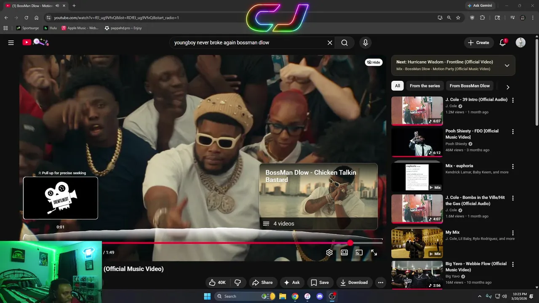Select the From the series chip

424,86
